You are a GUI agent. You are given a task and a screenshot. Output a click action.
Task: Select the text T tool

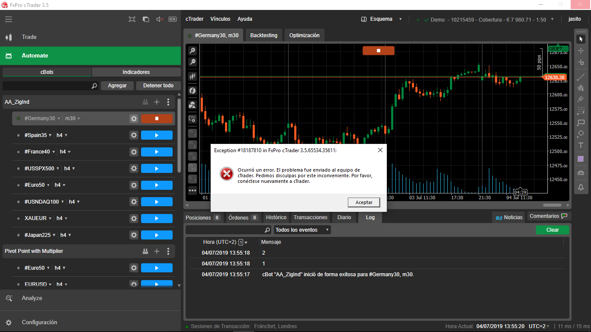click(581, 145)
